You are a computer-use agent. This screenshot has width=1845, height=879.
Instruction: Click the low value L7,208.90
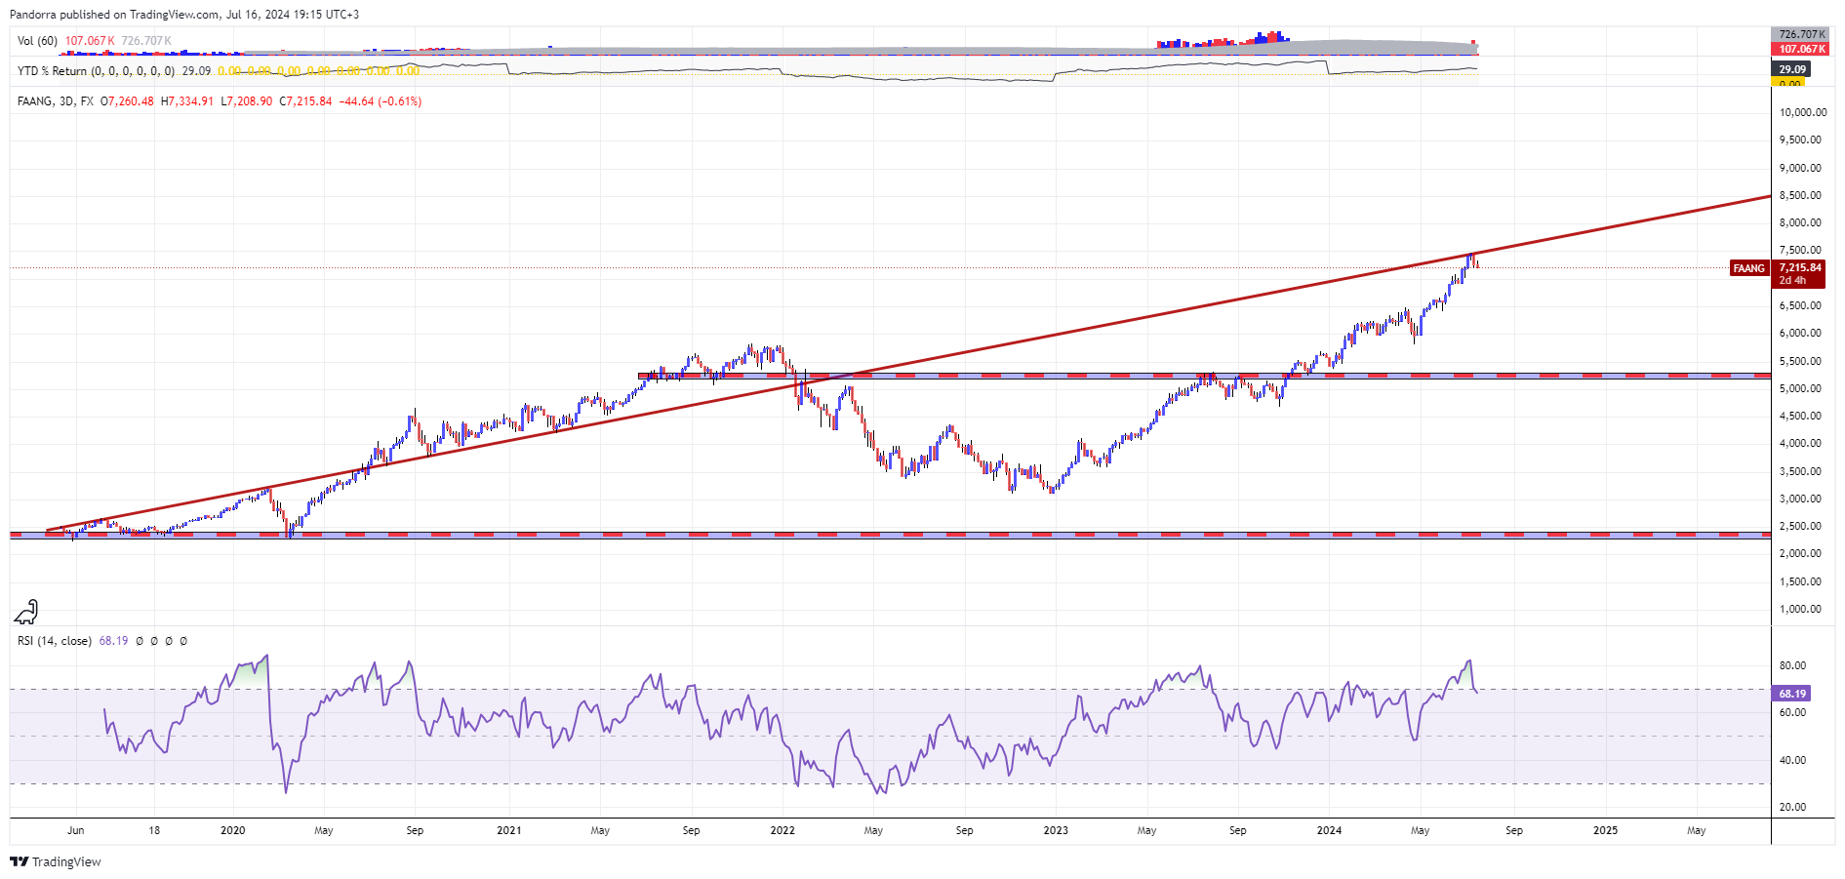[x=247, y=101]
